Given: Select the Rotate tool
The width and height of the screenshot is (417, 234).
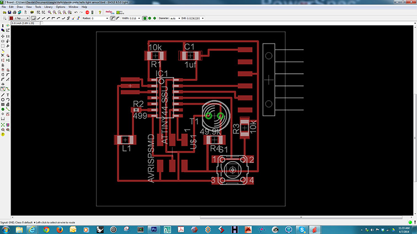Looking at the screenshot, I should point(8,41).
